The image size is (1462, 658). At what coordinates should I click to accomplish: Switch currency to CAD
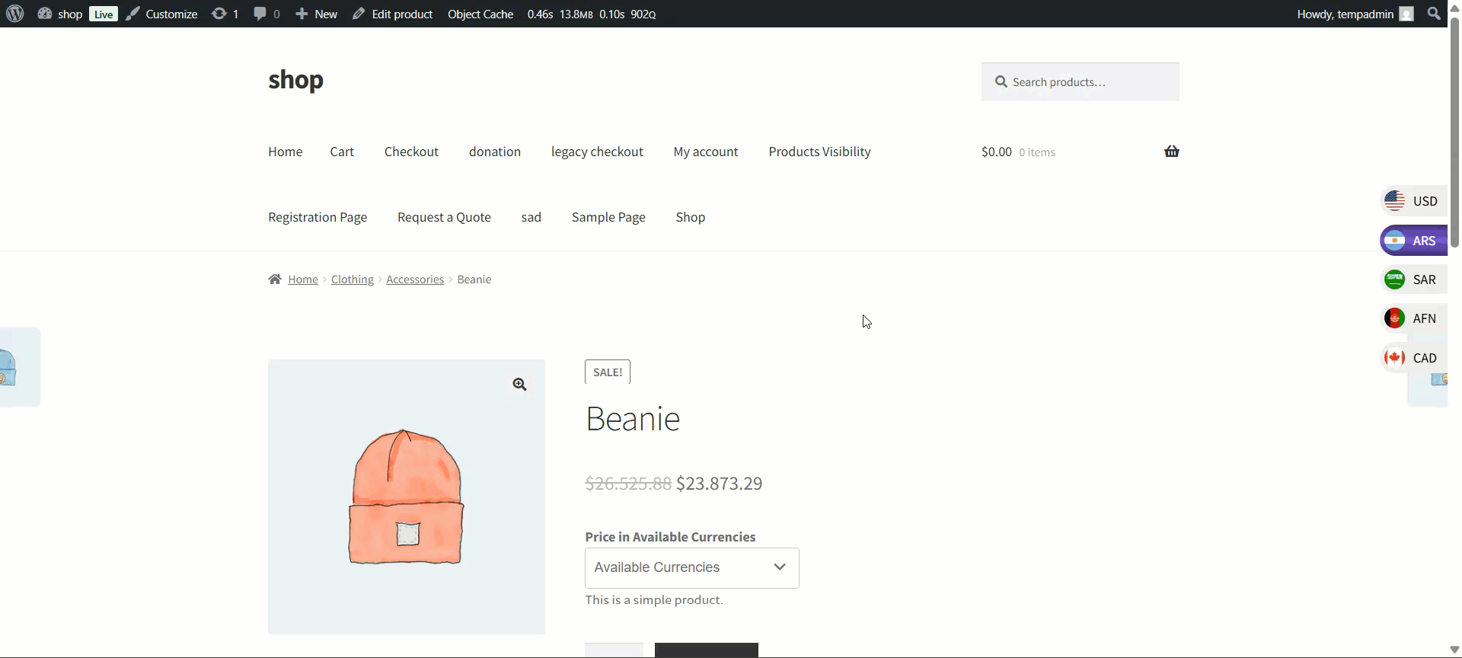pos(1413,358)
